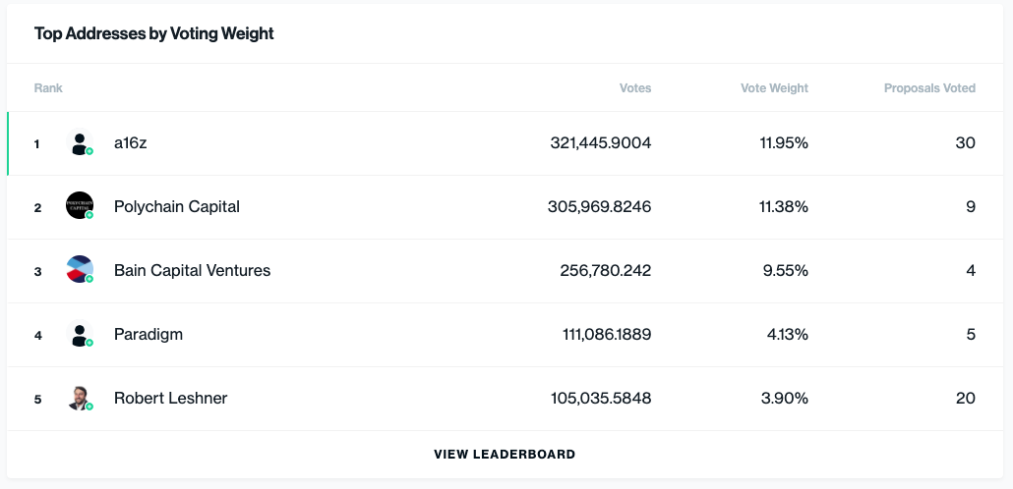Image resolution: width=1013 pixels, height=489 pixels.
Task: Open the Polychain Capital address profile
Action: [x=177, y=207]
